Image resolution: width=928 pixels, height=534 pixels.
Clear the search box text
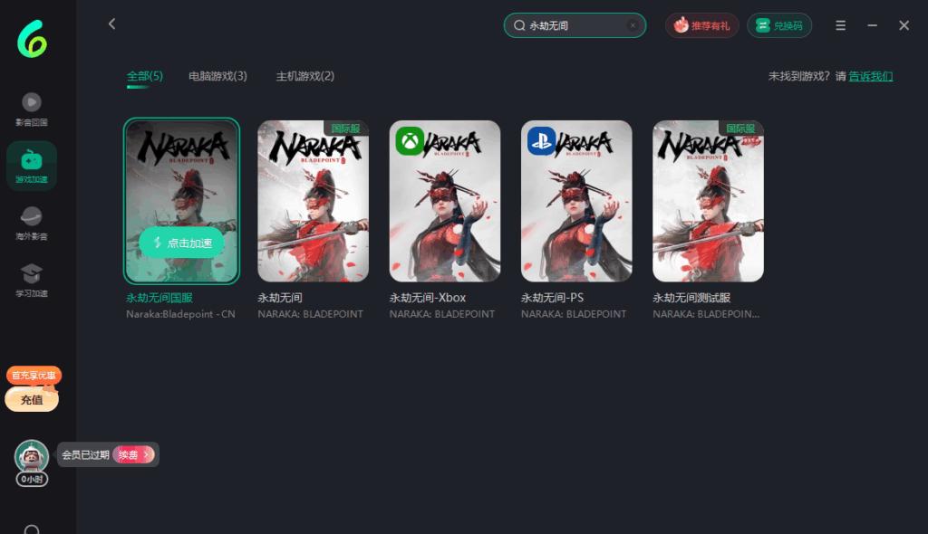click(633, 25)
